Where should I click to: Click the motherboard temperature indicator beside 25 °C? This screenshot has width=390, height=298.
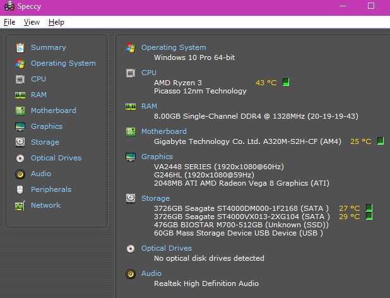[x=381, y=141]
